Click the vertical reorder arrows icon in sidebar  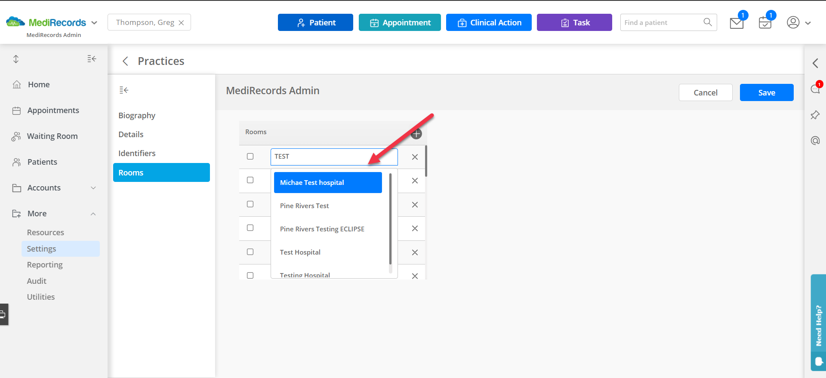tap(16, 59)
